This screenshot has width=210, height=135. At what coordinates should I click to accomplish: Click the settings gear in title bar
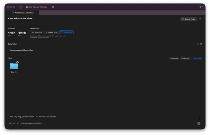coord(53,7)
